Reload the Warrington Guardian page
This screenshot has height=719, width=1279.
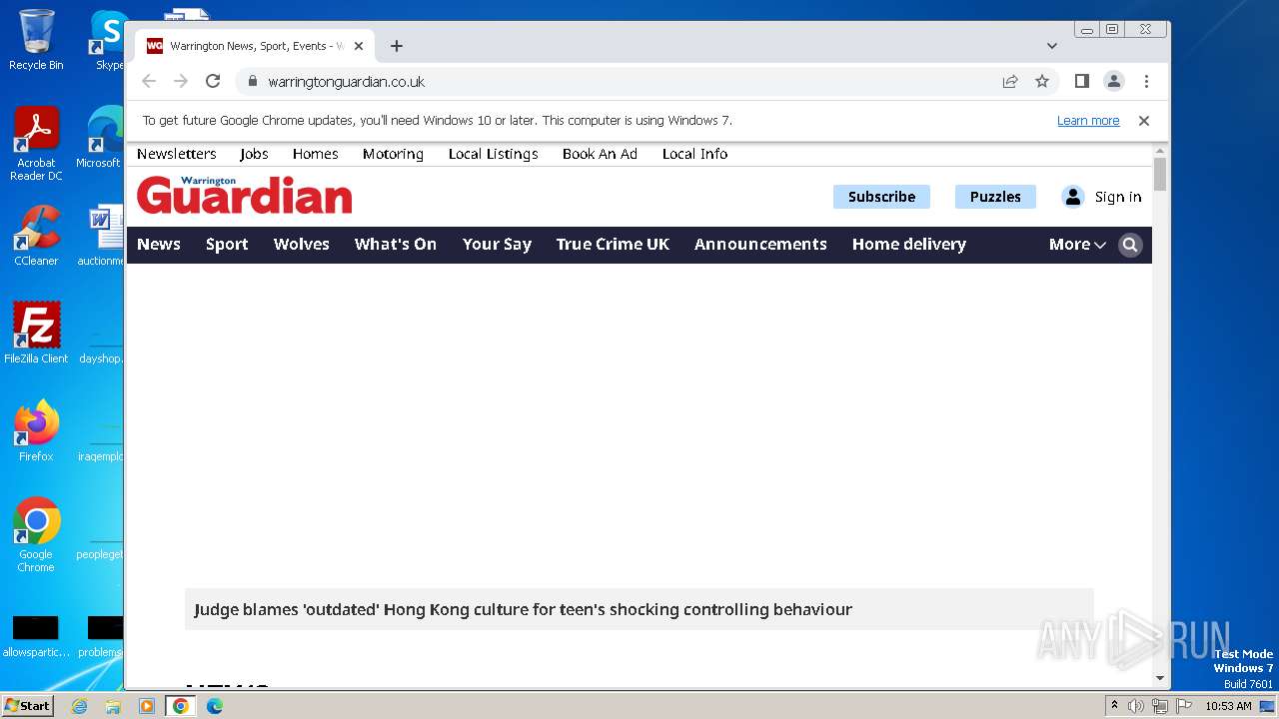[x=213, y=82]
